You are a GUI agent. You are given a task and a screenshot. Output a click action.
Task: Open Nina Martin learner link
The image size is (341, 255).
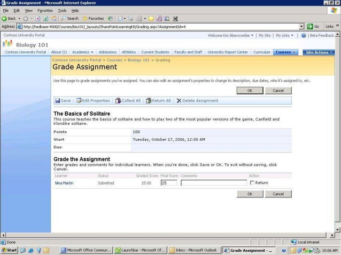[64, 183]
